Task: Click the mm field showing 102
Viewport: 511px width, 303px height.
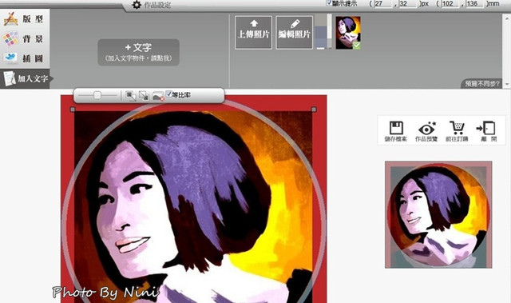Action: [x=450, y=3]
